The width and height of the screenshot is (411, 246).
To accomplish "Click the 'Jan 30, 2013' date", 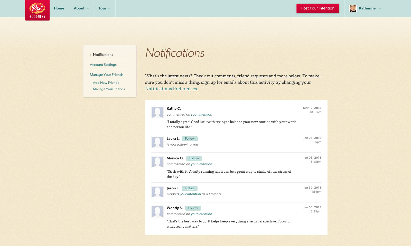I will pyautogui.click(x=312, y=188).
